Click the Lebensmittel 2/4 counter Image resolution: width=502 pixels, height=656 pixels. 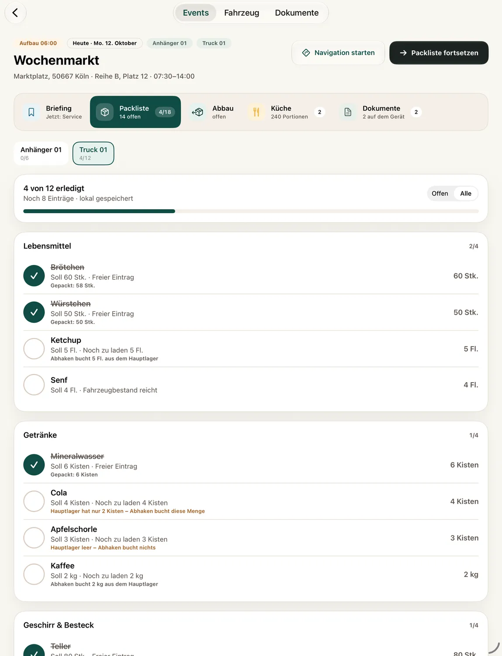[x=474, y=246]
